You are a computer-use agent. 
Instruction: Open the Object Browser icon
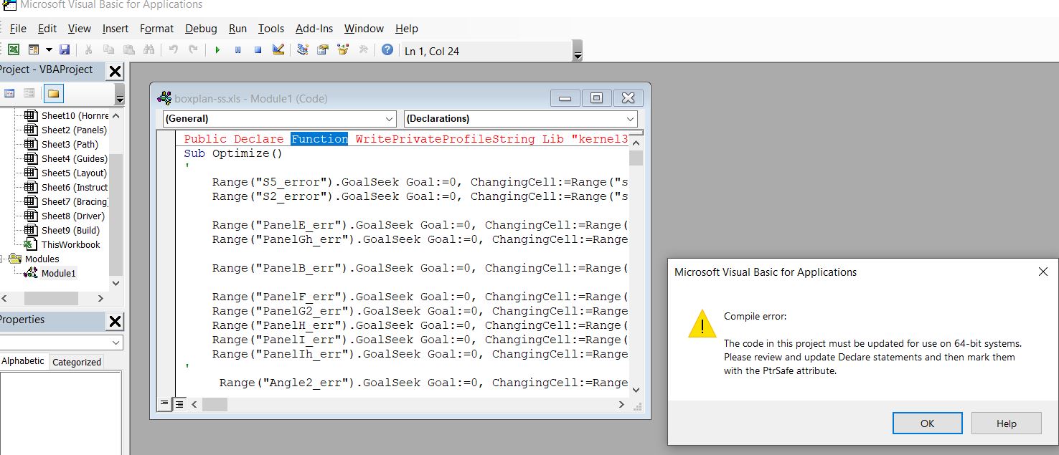point(343,49)
